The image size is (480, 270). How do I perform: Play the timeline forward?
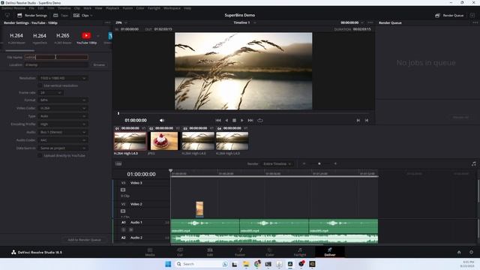point(242,120)
